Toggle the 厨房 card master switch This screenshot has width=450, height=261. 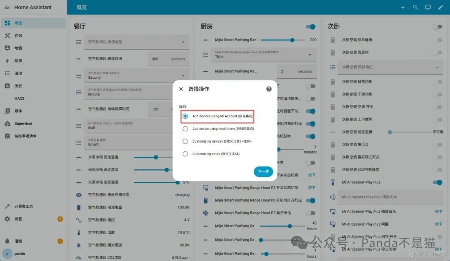(311, 26)
